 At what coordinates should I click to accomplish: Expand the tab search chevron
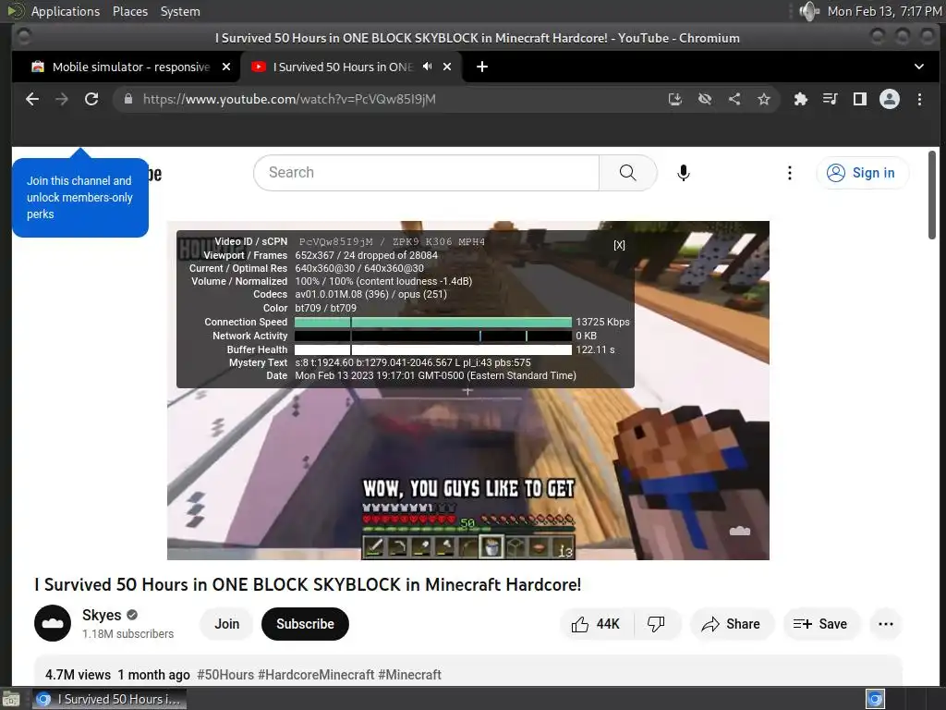click(919, 67)
